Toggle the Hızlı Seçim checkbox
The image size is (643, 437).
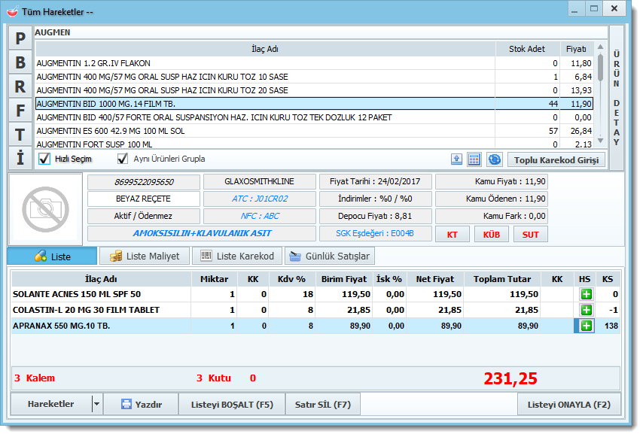[x=44, y=159]
